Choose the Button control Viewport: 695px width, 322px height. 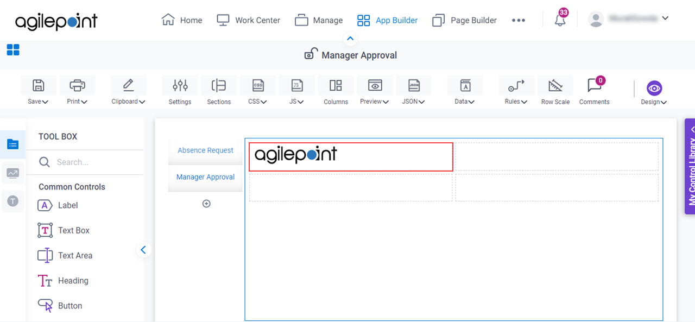coord(60,306)
